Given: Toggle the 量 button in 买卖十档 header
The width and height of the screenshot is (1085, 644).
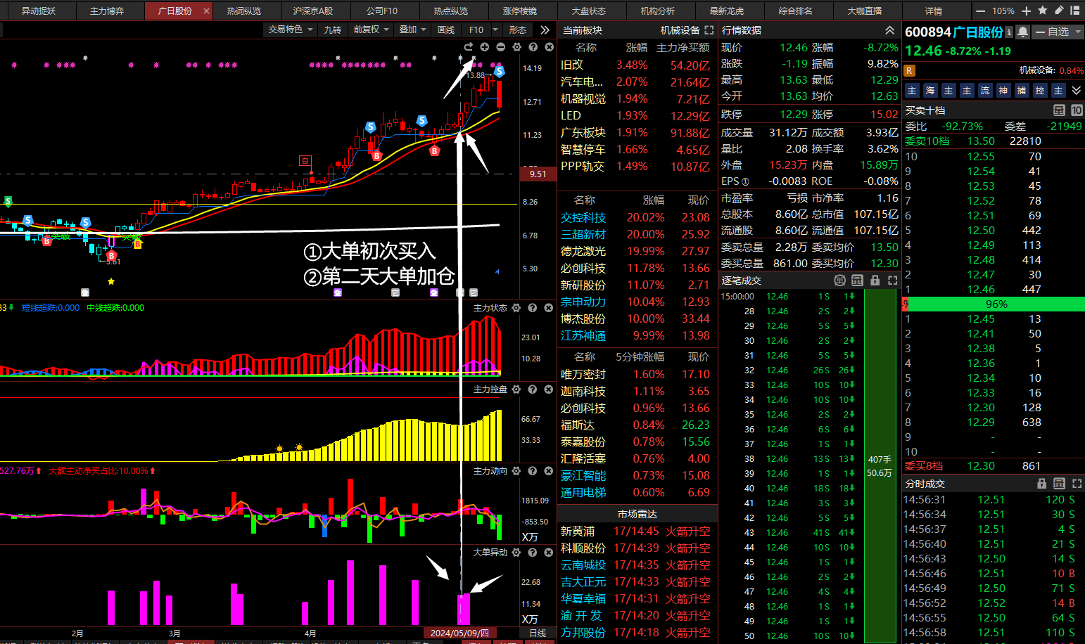Looking at the screenshot, I should point(1059,110).
